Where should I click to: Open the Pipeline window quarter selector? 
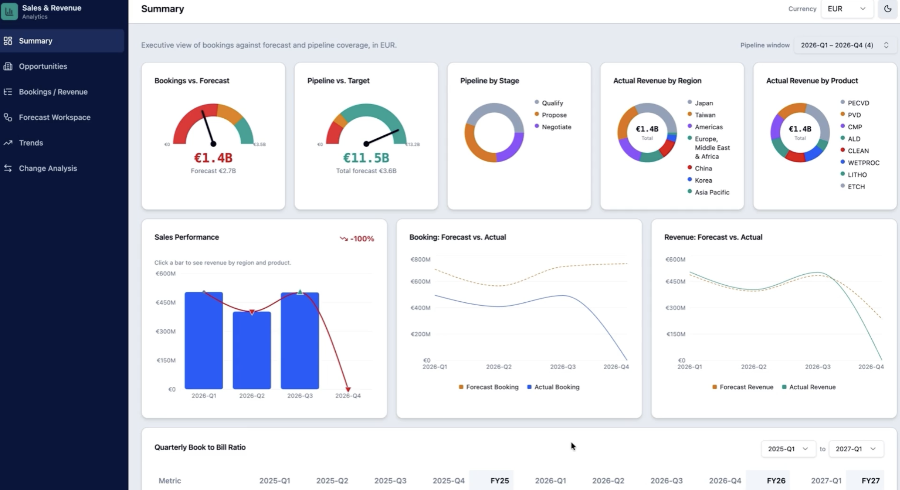(845, 45)
